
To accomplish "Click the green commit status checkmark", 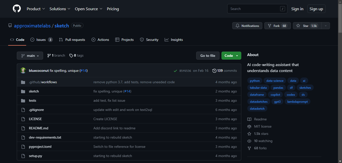I will pyautogui.click(x=175, y=71).
